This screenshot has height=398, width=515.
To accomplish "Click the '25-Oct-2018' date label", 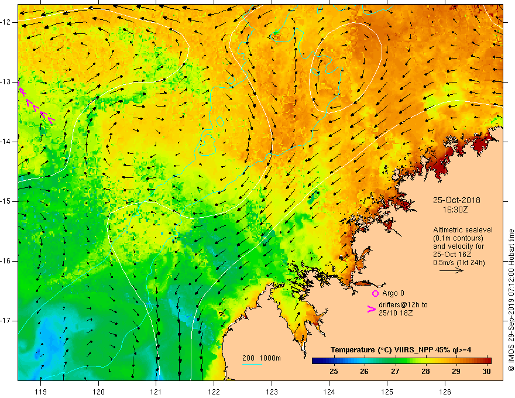I will click(456, 200).
